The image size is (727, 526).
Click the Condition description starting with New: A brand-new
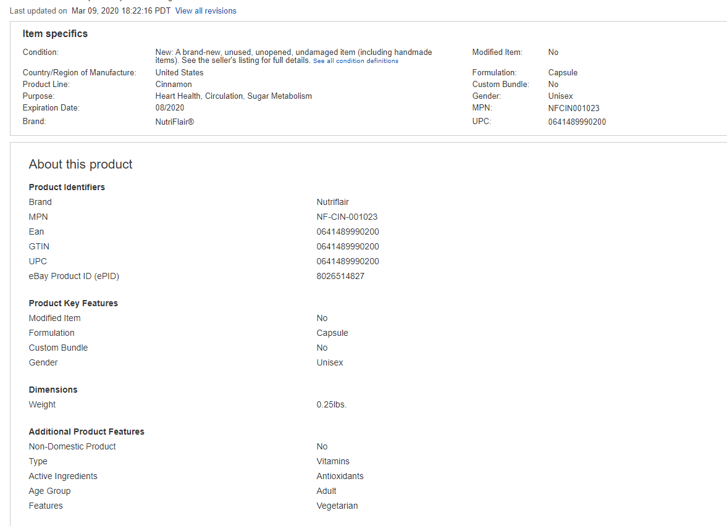293,56
